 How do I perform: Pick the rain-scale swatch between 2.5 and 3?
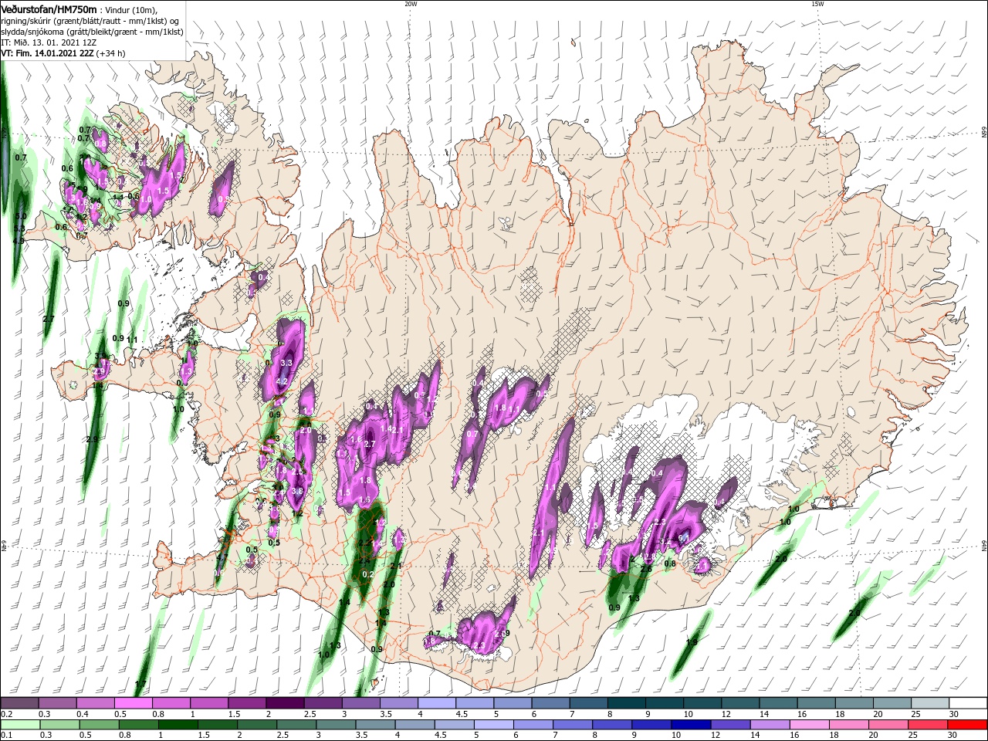[x=297, y=725]
